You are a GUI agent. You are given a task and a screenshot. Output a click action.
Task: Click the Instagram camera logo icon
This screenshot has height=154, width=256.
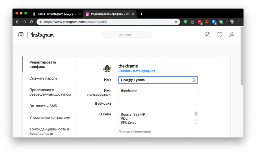coord(21,35)
